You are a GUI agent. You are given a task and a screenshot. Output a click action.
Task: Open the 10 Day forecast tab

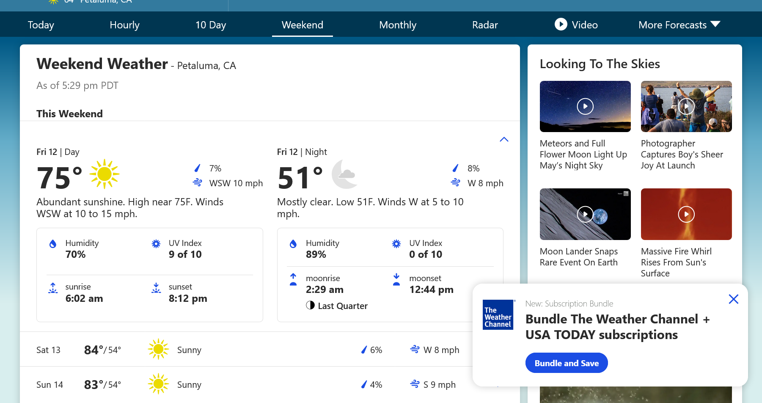[x=210, y=25]
